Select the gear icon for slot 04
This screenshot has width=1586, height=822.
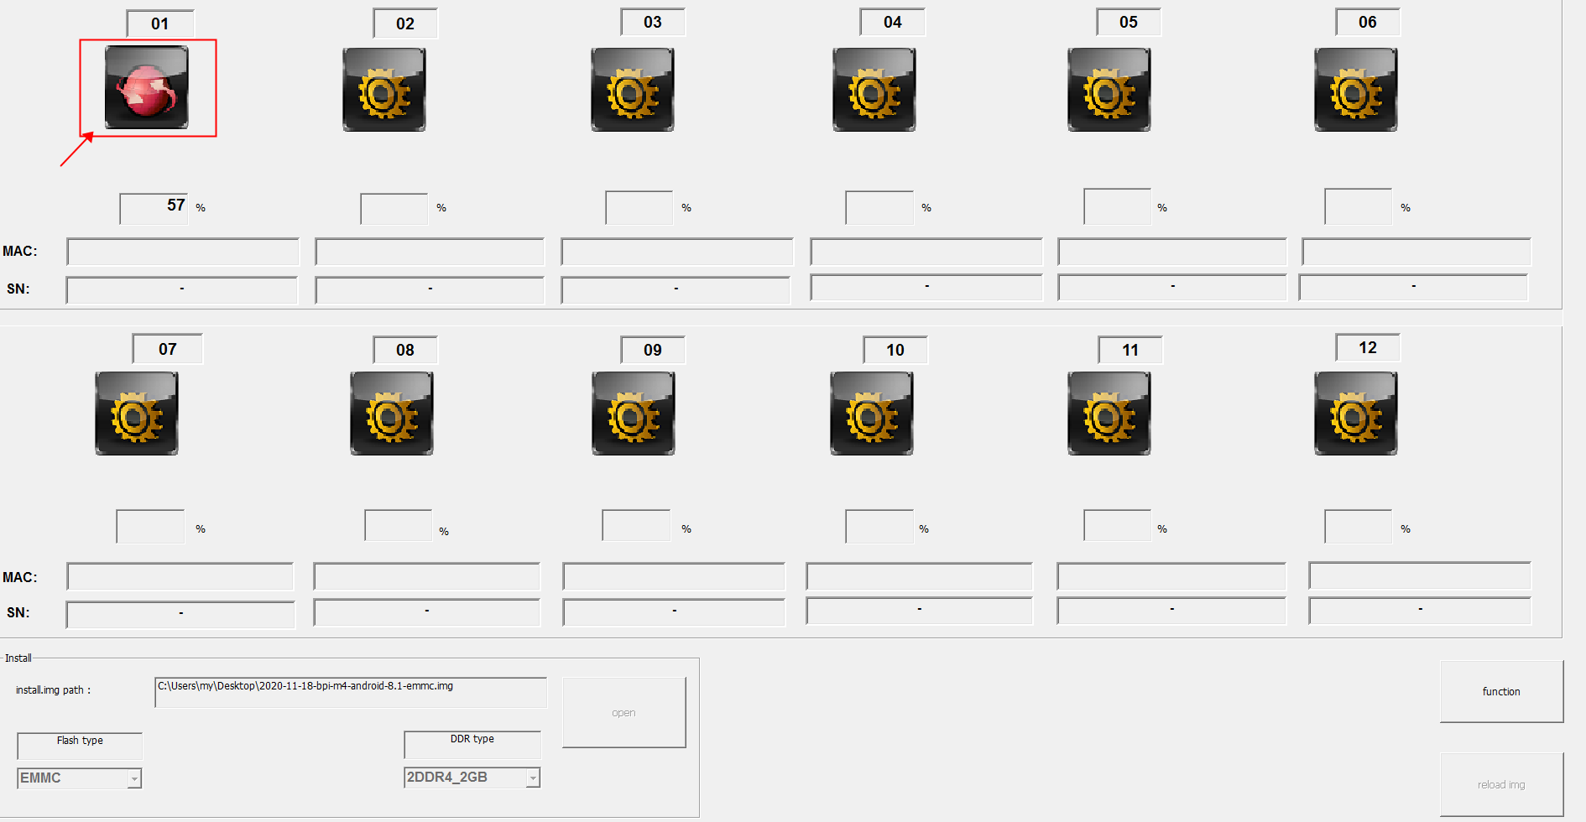click(874, 90)
